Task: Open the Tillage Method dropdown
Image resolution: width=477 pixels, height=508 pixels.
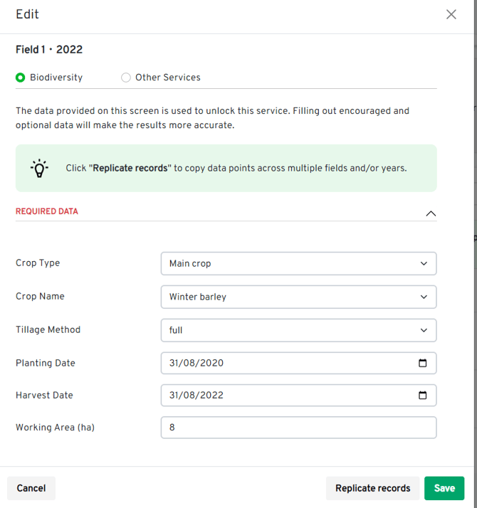Action: pyautogui.click(x=298, y=330)
